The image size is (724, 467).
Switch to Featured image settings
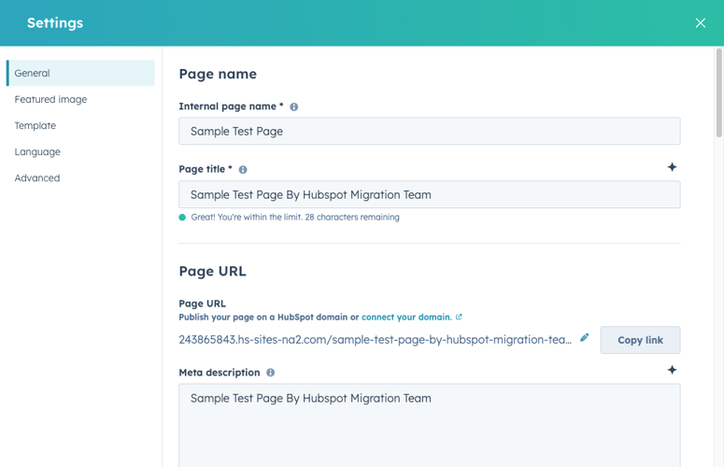(50, 99)
